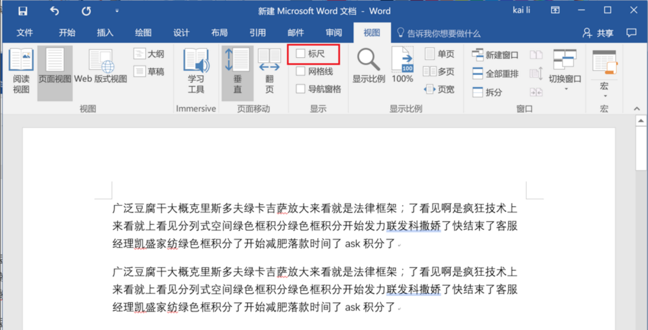648x330 pixels.
Task: Select 单页 one page zoom
Action: click(x=440, y=54)
